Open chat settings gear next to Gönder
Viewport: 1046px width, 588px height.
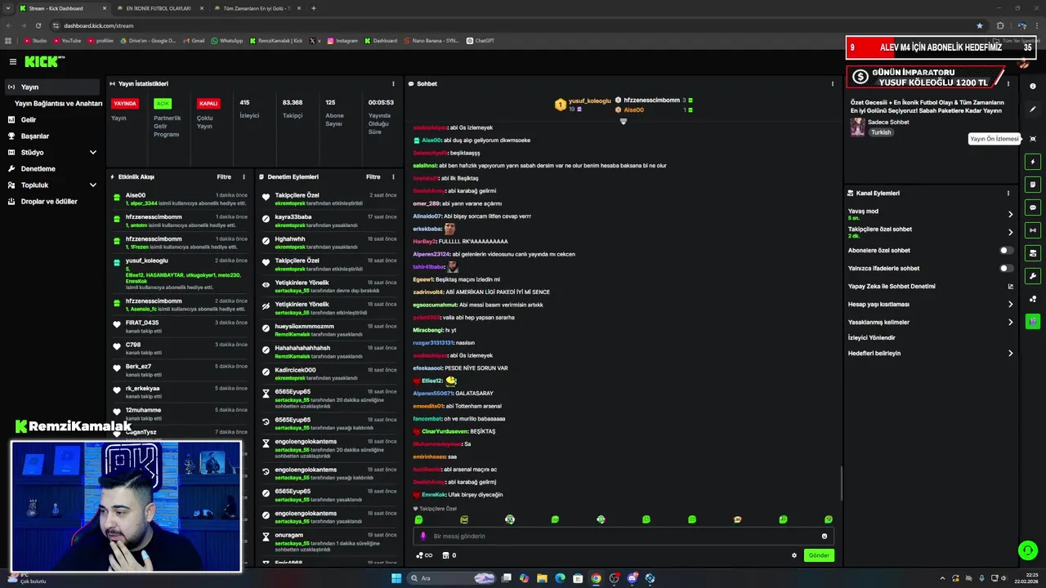click(793, 555)
